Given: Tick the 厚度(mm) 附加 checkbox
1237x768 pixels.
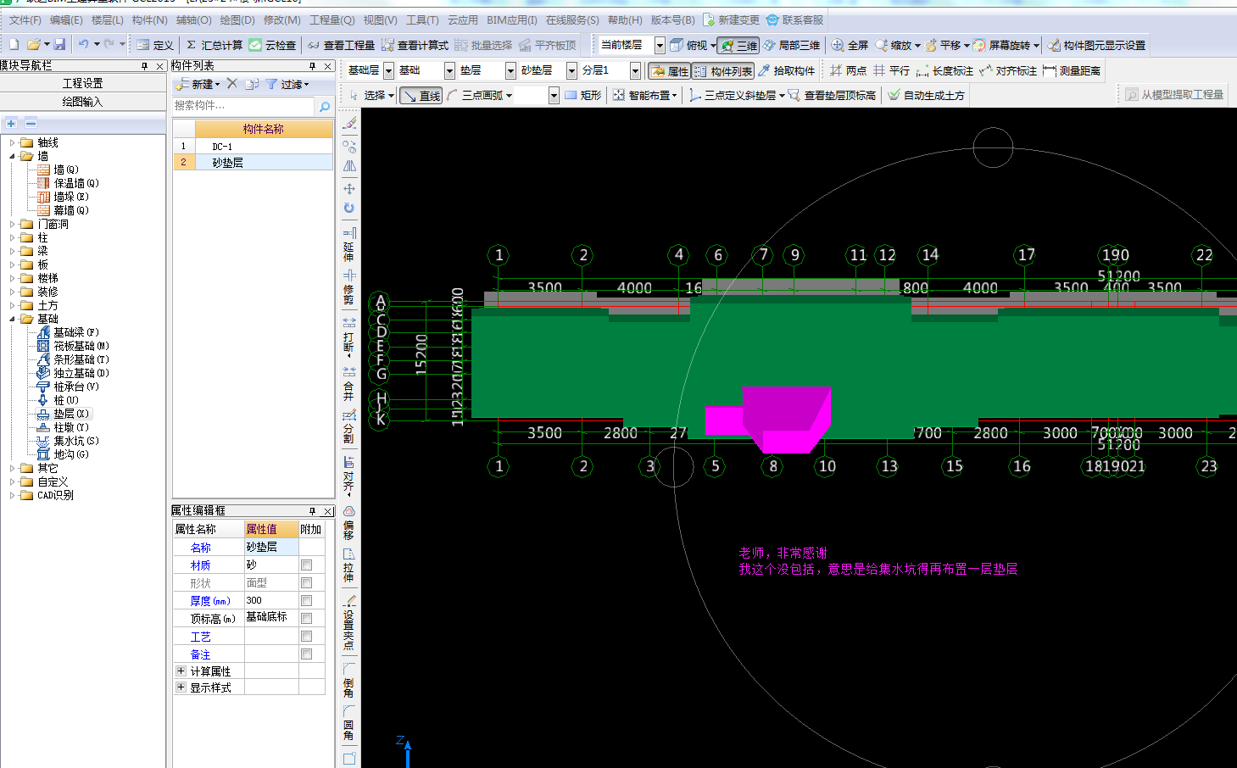Looking at the screenshot, I should (x=306, y=600).
